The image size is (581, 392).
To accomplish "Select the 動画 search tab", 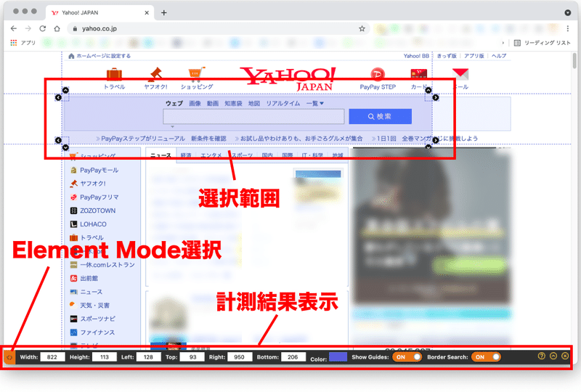I will pos(213,103).
